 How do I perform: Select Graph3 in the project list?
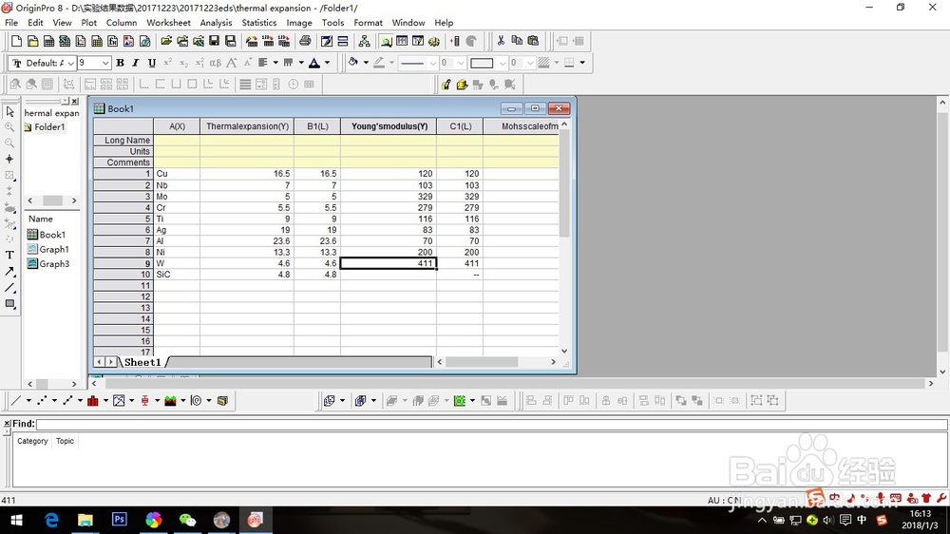pos(48,263)
